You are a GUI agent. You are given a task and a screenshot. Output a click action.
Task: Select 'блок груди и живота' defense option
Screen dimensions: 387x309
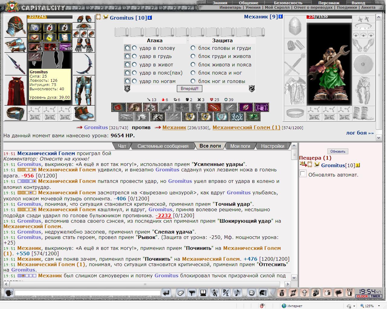(x=193, y=56)
